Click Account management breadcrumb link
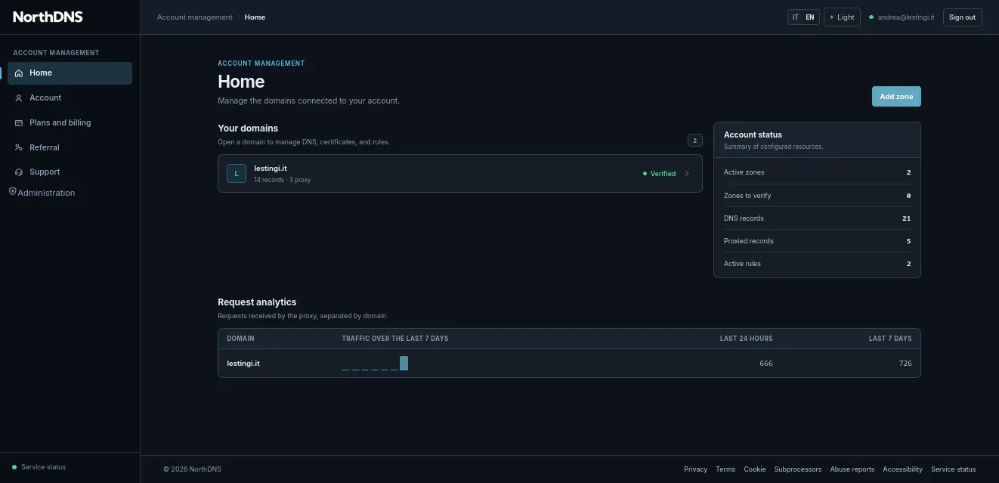This screenshot has width=999, height=483. [195, 17]
